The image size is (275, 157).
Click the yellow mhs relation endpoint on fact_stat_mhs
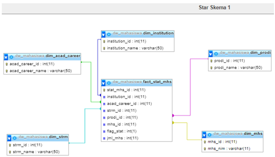coord(173,123)
